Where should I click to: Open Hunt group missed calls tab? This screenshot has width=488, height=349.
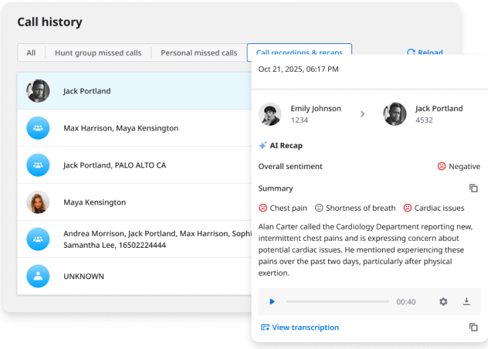98,53
